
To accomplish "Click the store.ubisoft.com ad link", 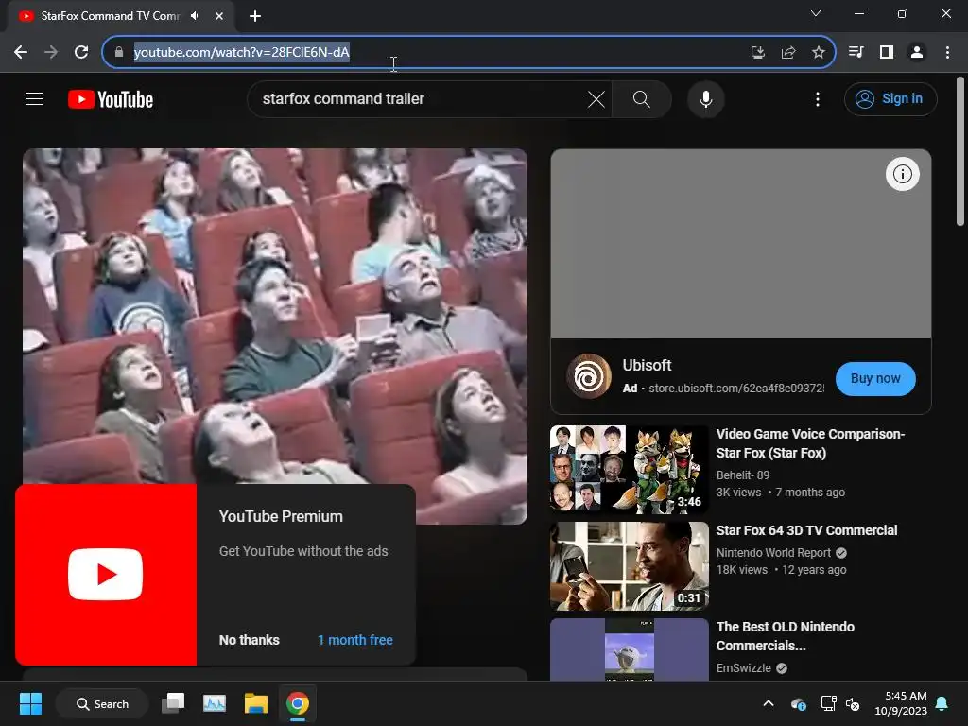I will pyautogui.click(x=735, y=389).
